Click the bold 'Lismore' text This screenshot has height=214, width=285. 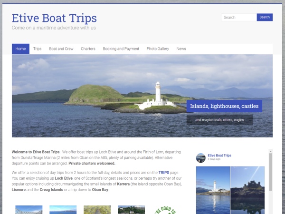coord(19,190)
